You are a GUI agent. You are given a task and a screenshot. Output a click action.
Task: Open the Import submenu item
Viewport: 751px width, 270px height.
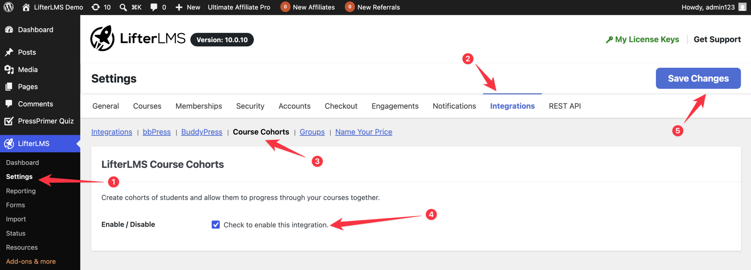pyautogui.click(x=16, y=219)
